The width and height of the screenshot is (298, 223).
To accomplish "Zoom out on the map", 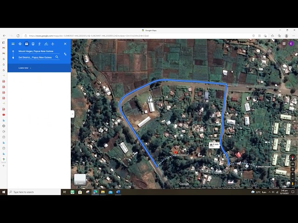I will click(x=293, y=178).
